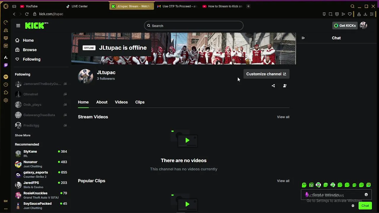
Task: Open the emoji picker in chat box
Action: (x=366, y=195)
